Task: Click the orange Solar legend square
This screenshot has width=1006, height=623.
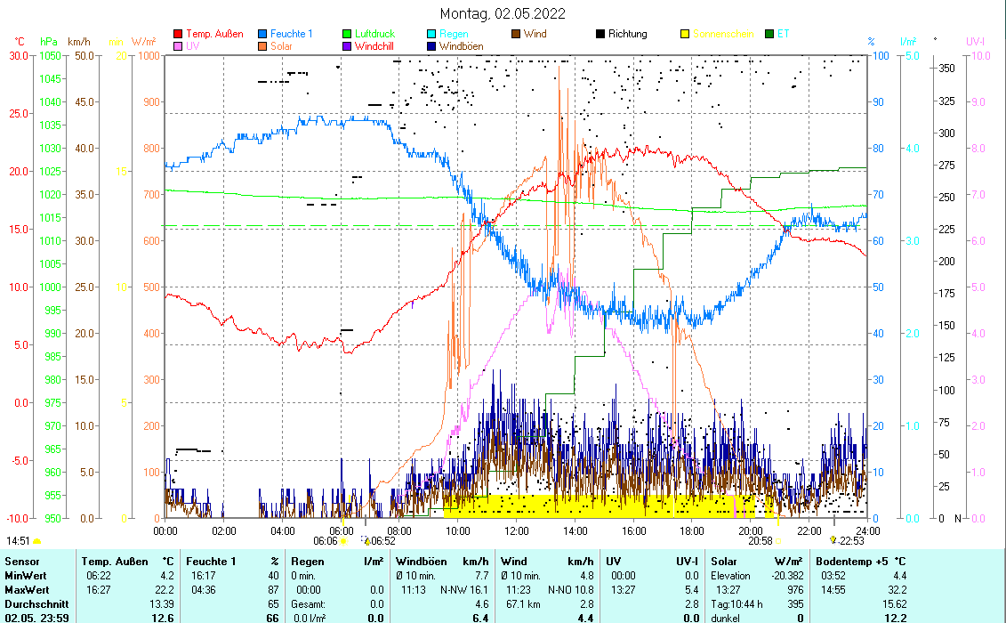Action: (263, 45)
